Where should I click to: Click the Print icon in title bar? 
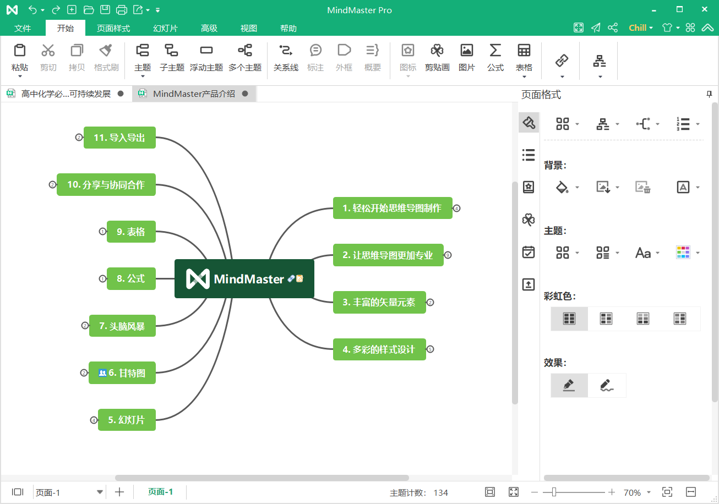122,10
